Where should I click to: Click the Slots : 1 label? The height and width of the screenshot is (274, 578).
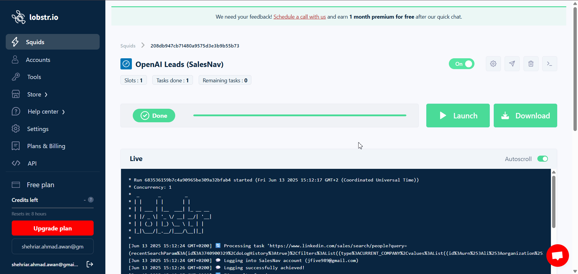point(133,80)
